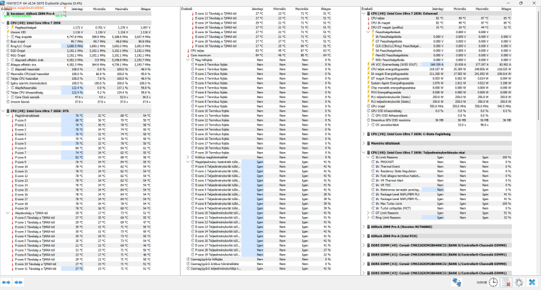Screen dimensions: 541x290
Task: Expand the Mag órajelek row
Action: pos(7,37)
